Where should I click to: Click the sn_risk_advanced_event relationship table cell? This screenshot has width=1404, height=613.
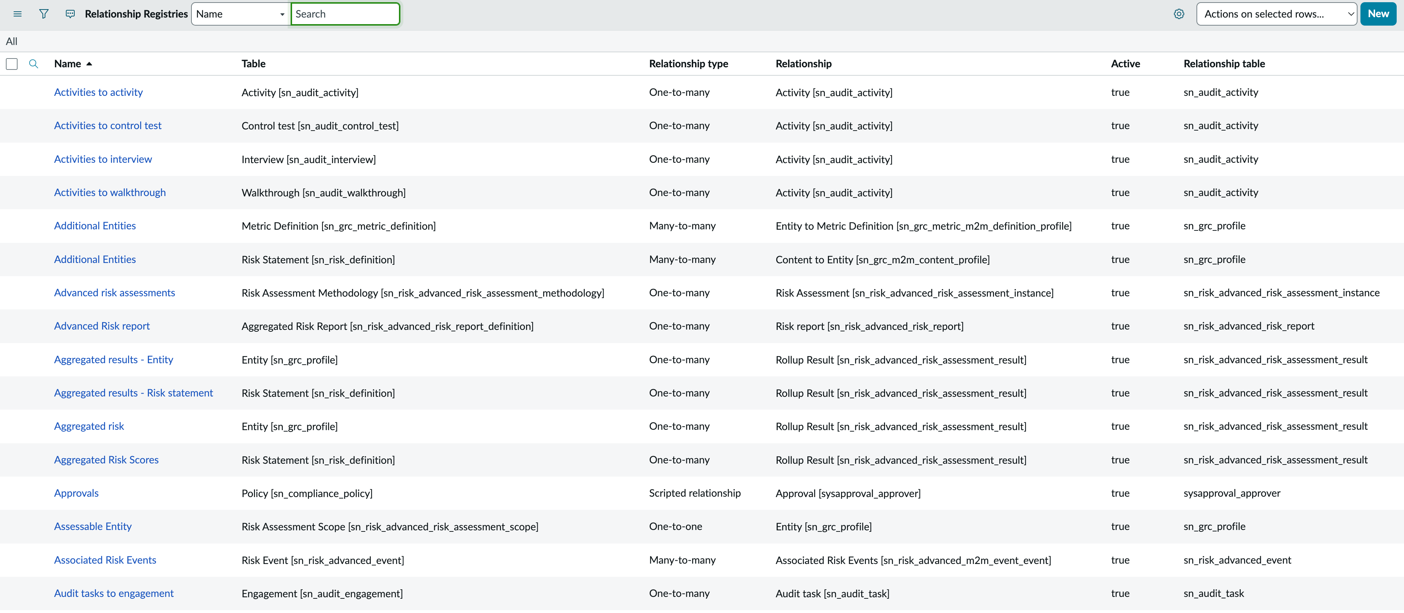(x=1237, y=560)
